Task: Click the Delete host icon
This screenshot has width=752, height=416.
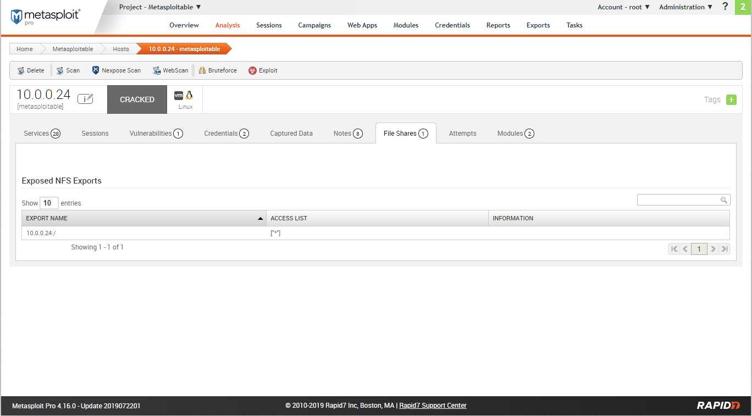Action: (21, 70)
